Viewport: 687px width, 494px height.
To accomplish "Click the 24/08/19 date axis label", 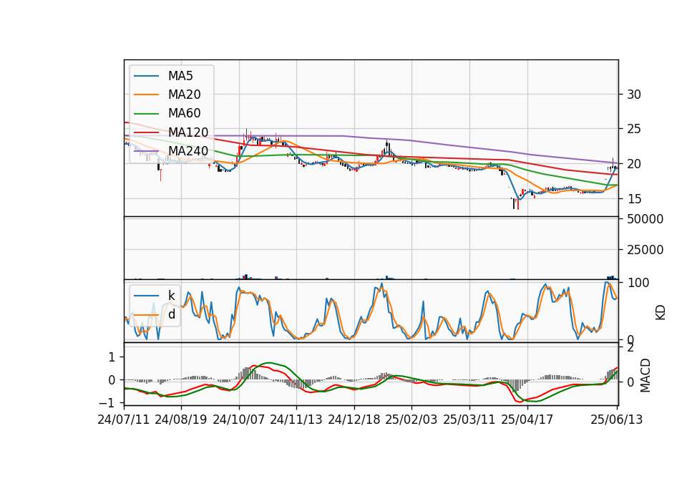I will tap(181, 420).
